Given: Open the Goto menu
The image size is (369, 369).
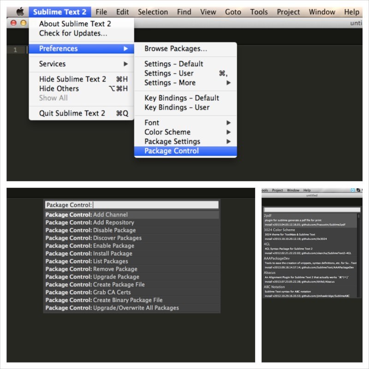Looking at the screenshot, I should [233, 12].
